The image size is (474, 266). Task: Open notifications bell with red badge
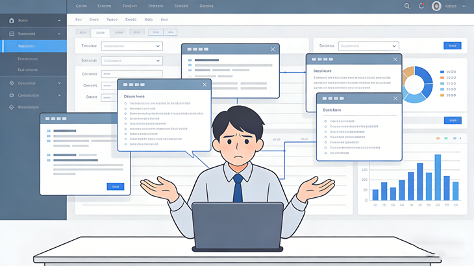421,6
